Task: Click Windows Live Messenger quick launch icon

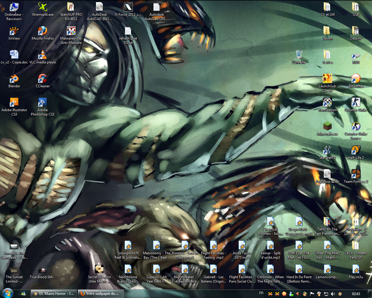Action: click(x=24, y=294)
